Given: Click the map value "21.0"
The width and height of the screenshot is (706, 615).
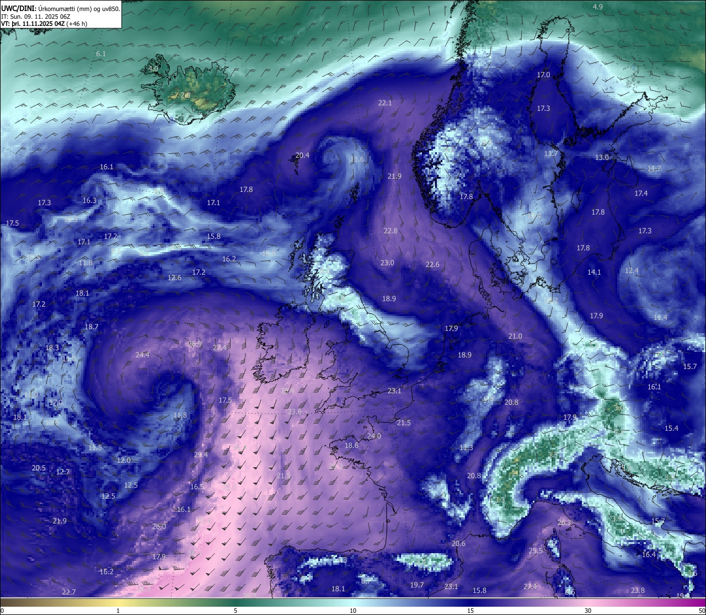Looking at the screenshot, I should (515, 336).
